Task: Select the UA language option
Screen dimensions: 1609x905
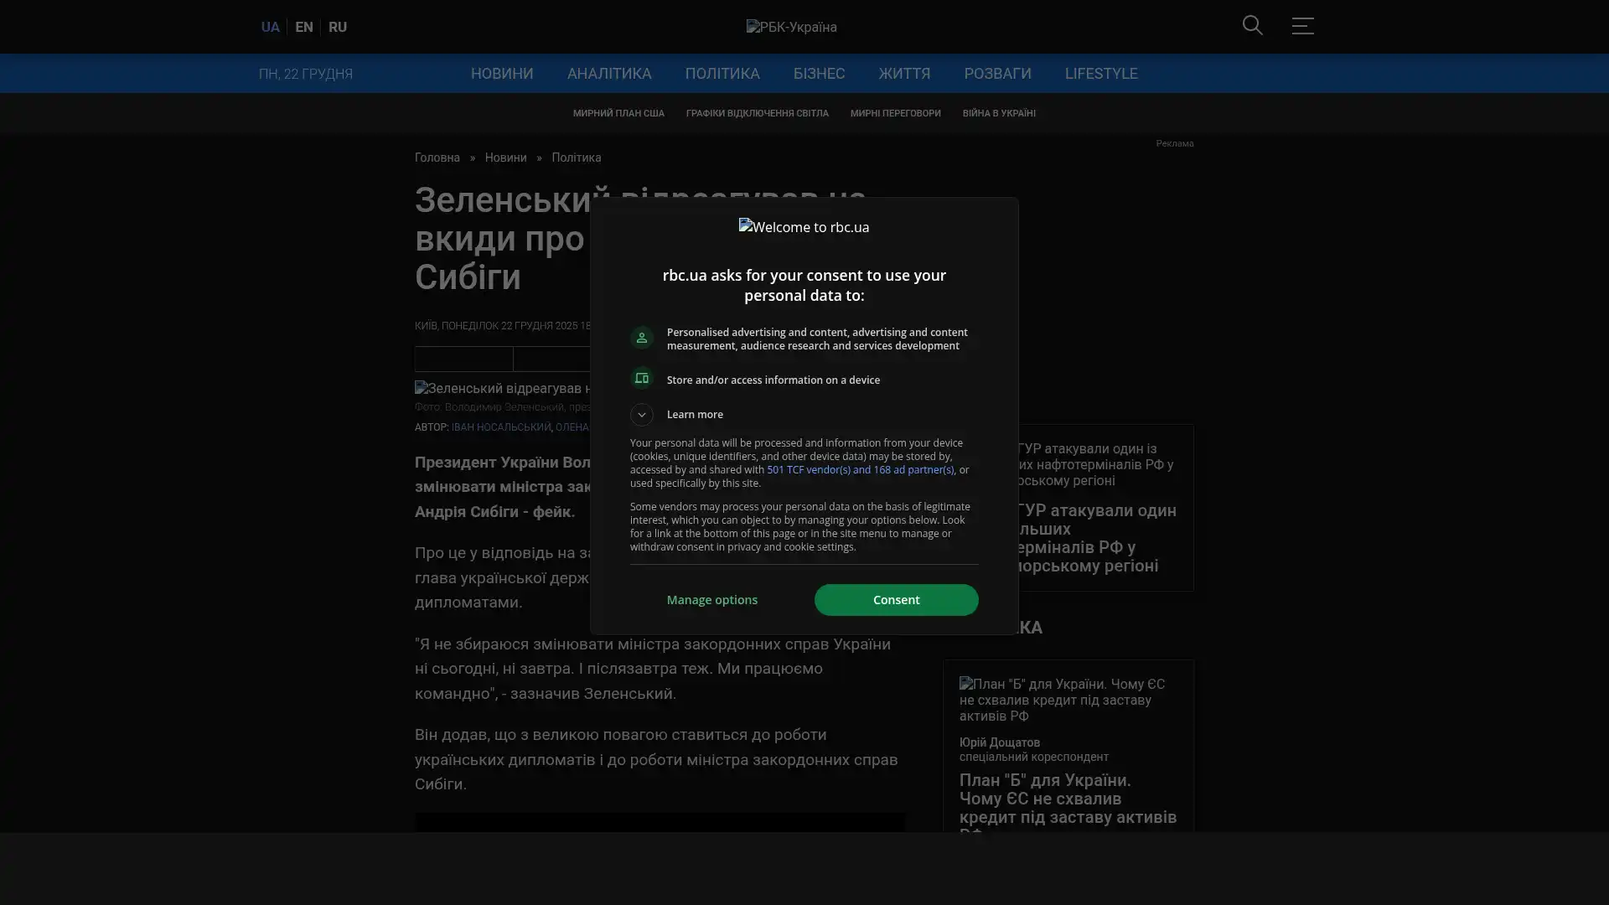Action: 270,27
